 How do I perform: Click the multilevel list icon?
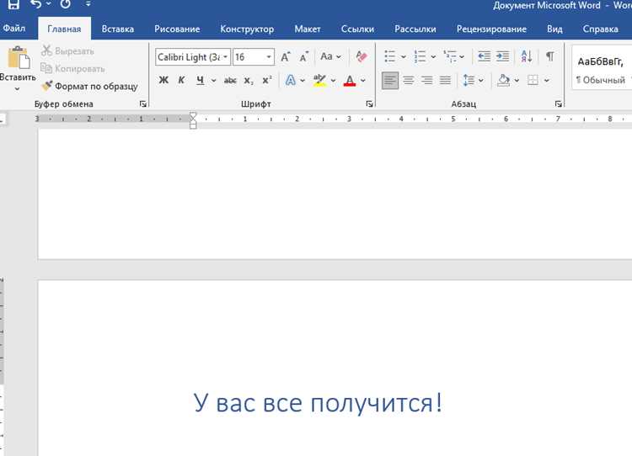click(x=449, y=56)
